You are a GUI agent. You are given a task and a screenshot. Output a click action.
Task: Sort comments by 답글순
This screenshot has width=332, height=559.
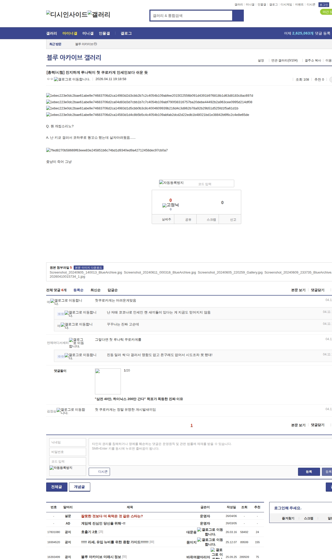[x=113, y=290]
